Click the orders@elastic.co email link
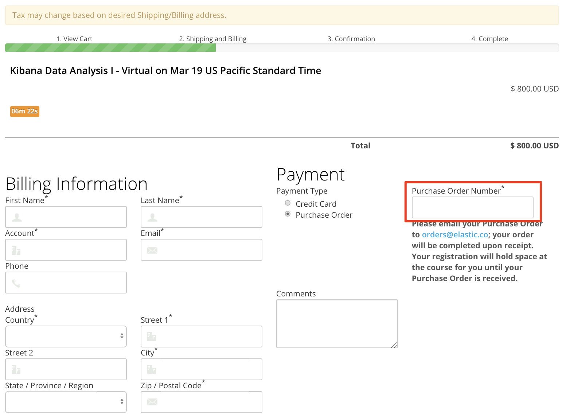The height and width of the screenshot is (420, 562). tap(455, 234)
